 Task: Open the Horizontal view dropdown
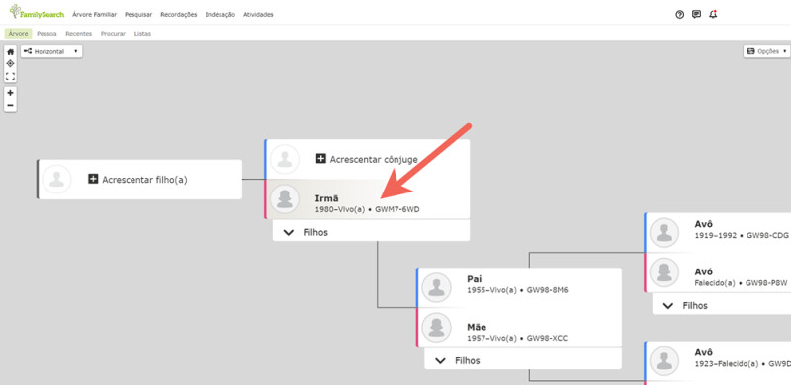[51, 51]
